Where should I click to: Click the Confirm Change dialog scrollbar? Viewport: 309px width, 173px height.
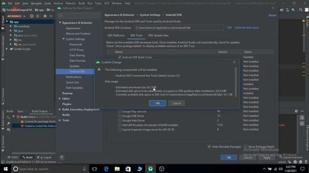[x=236, y=82]
